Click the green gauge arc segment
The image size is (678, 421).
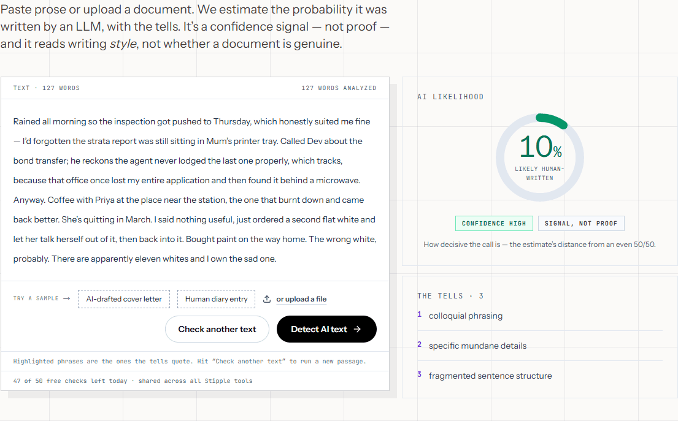click(x=552, y=121)
